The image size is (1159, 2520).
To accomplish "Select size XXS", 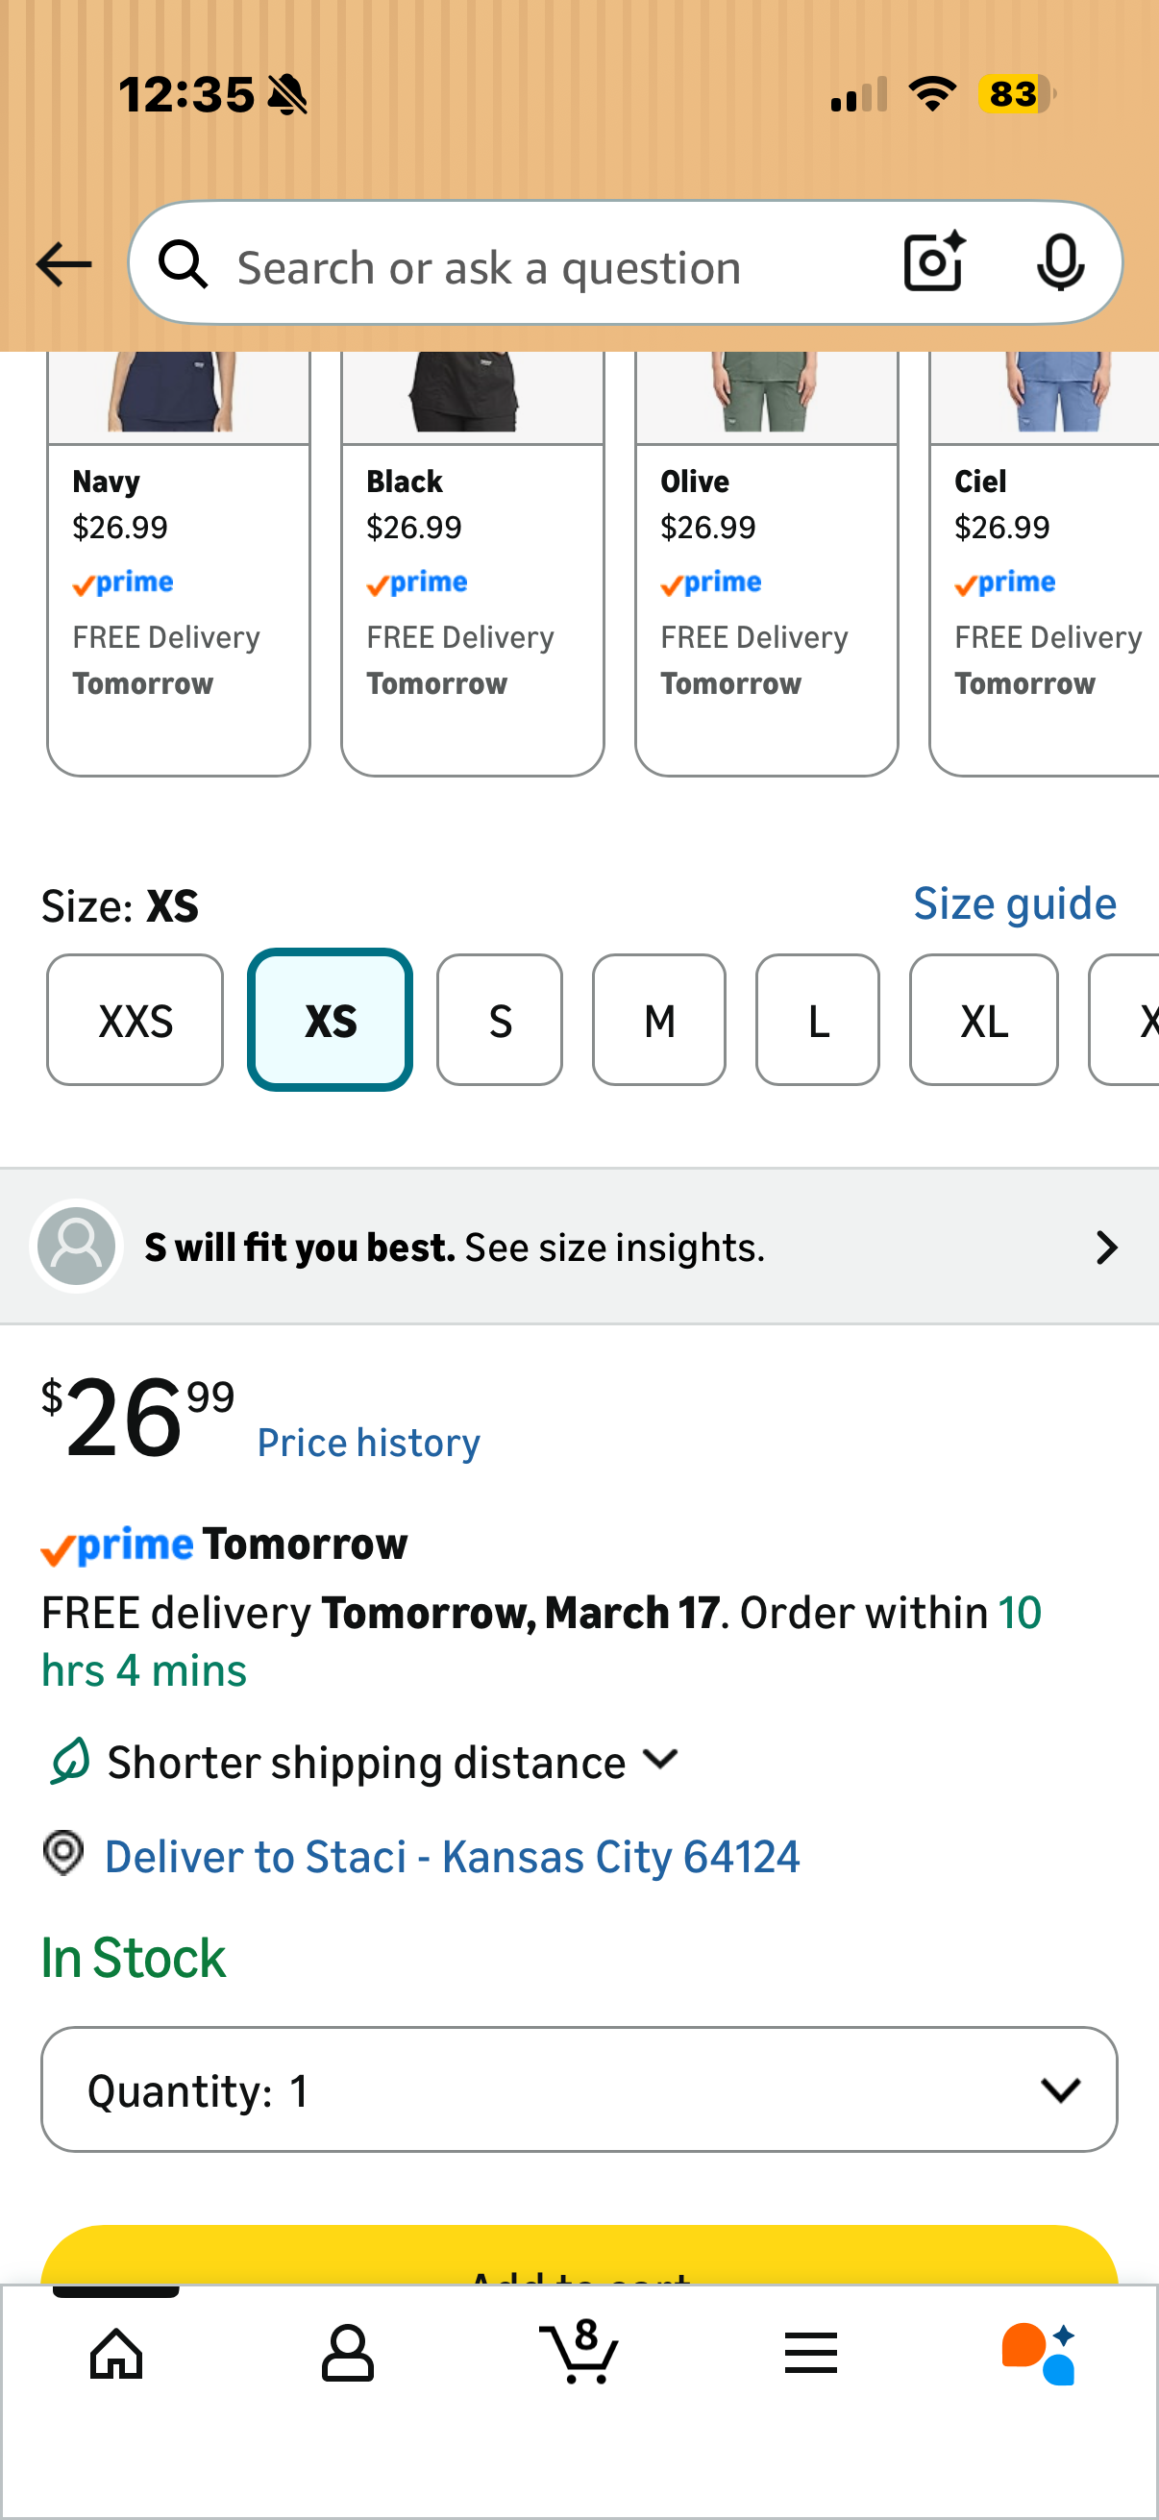I will click(x=135, y=1021).
